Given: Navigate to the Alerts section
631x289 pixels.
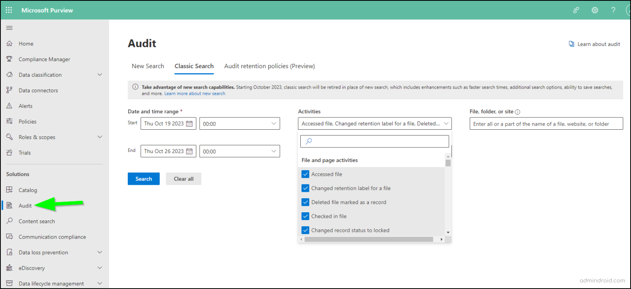Looking at the screenshot, I should [26, 106].
